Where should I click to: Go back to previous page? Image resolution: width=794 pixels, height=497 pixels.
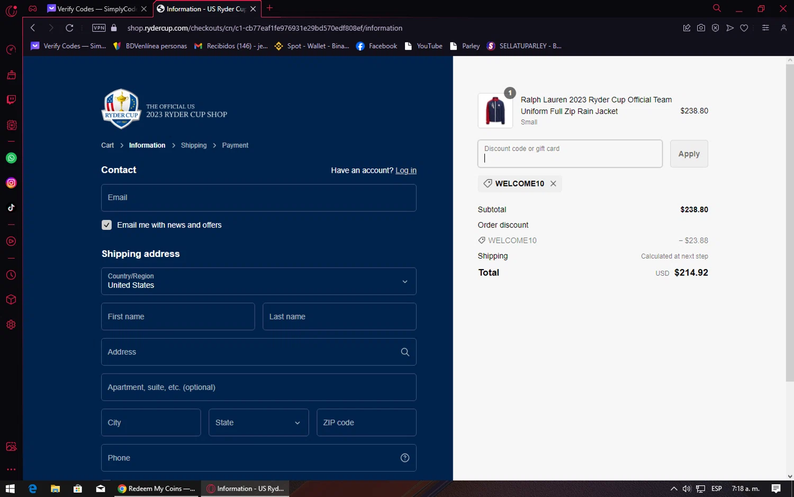pos(33,28)
